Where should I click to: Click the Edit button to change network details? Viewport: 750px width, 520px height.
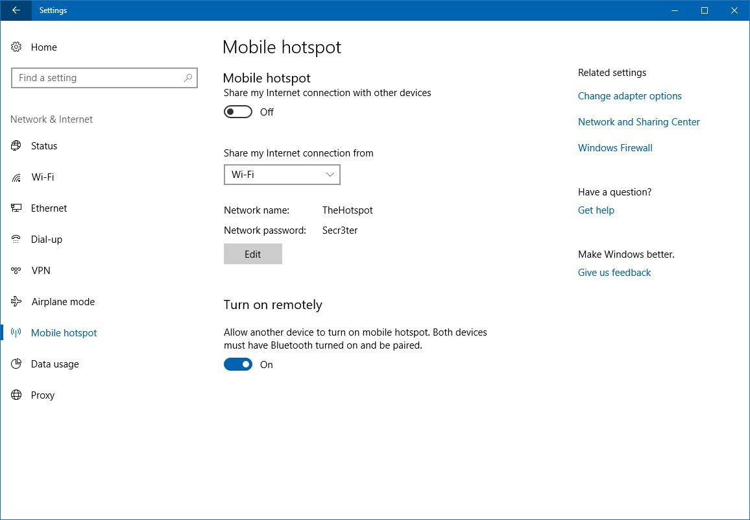tap(252, 254)
